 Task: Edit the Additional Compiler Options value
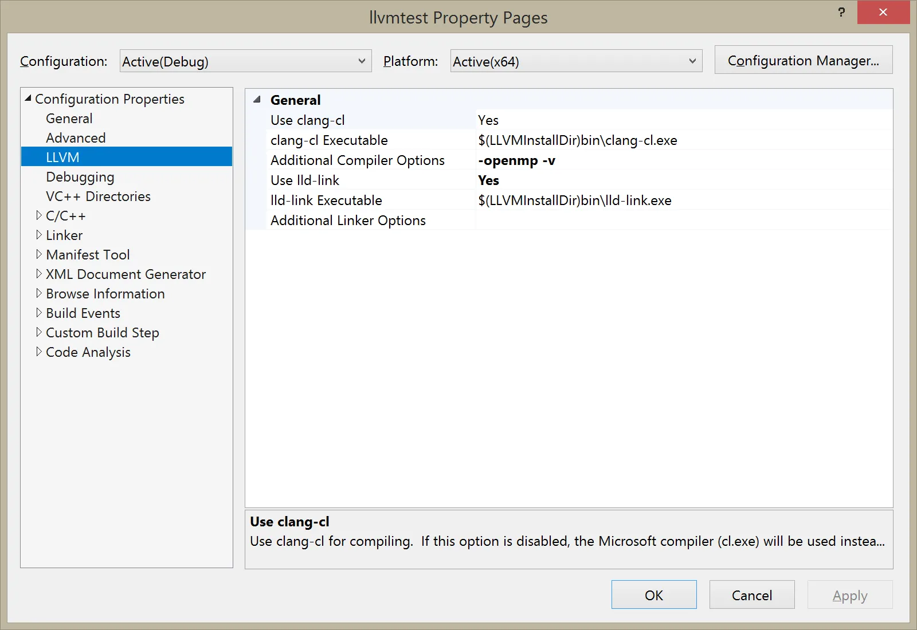coord(682,160)
